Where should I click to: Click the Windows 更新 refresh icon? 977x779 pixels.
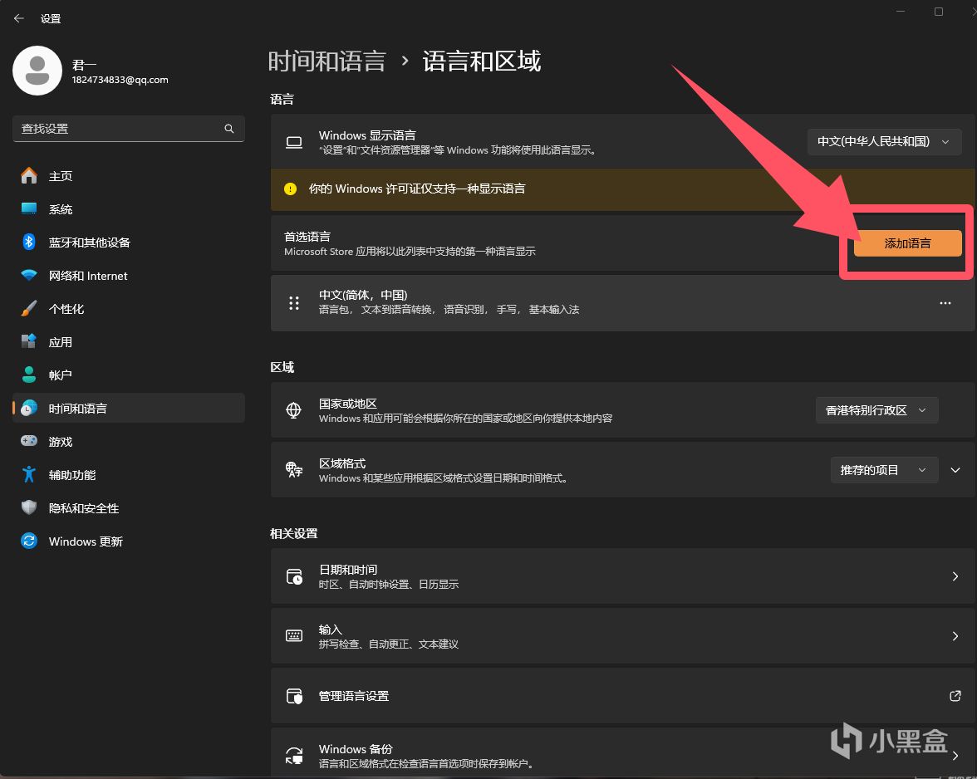click(28, 541)
